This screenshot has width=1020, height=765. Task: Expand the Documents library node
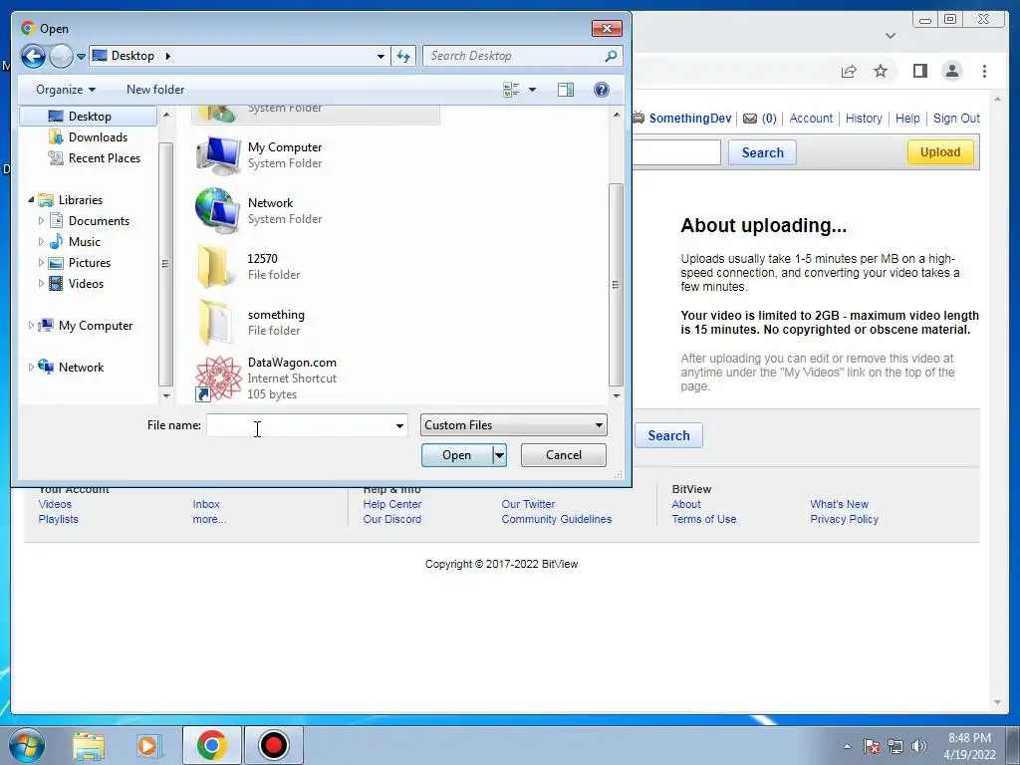pyautogui.click(x=41, y=220)
